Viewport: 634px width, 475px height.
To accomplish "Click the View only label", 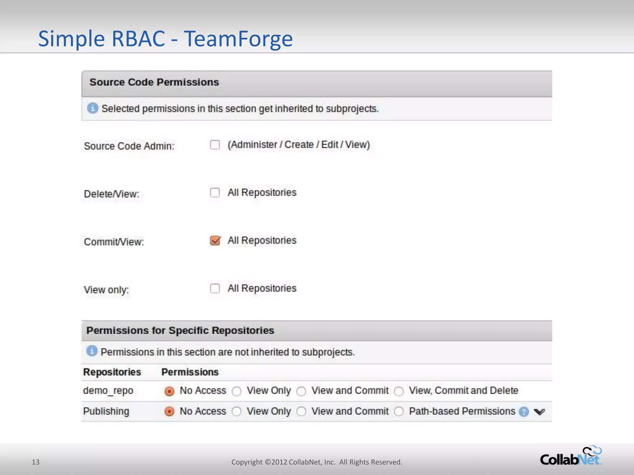I will tap(106, 290).
